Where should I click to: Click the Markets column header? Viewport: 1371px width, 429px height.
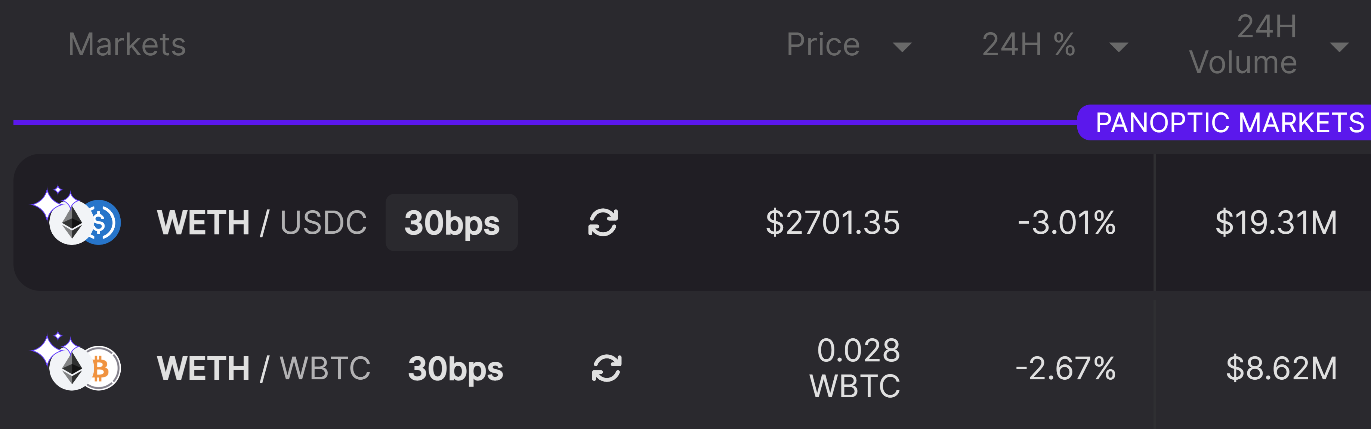(x=127, y=45)
